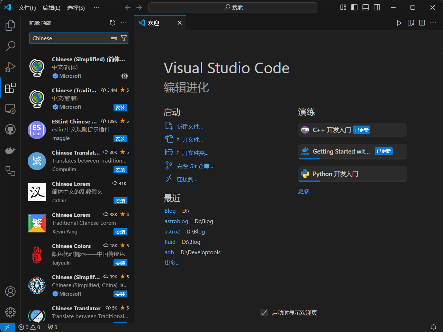
Task: Click 新建文件 link
Action: 190,127
